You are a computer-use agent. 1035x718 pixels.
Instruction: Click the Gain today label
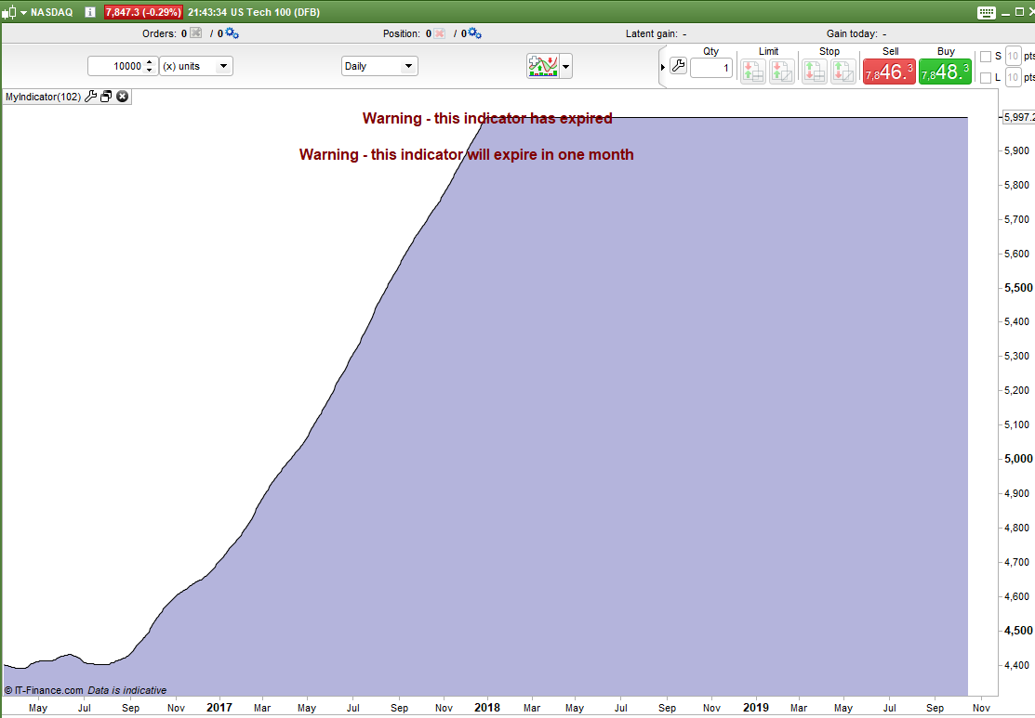[x=852, y=33]
